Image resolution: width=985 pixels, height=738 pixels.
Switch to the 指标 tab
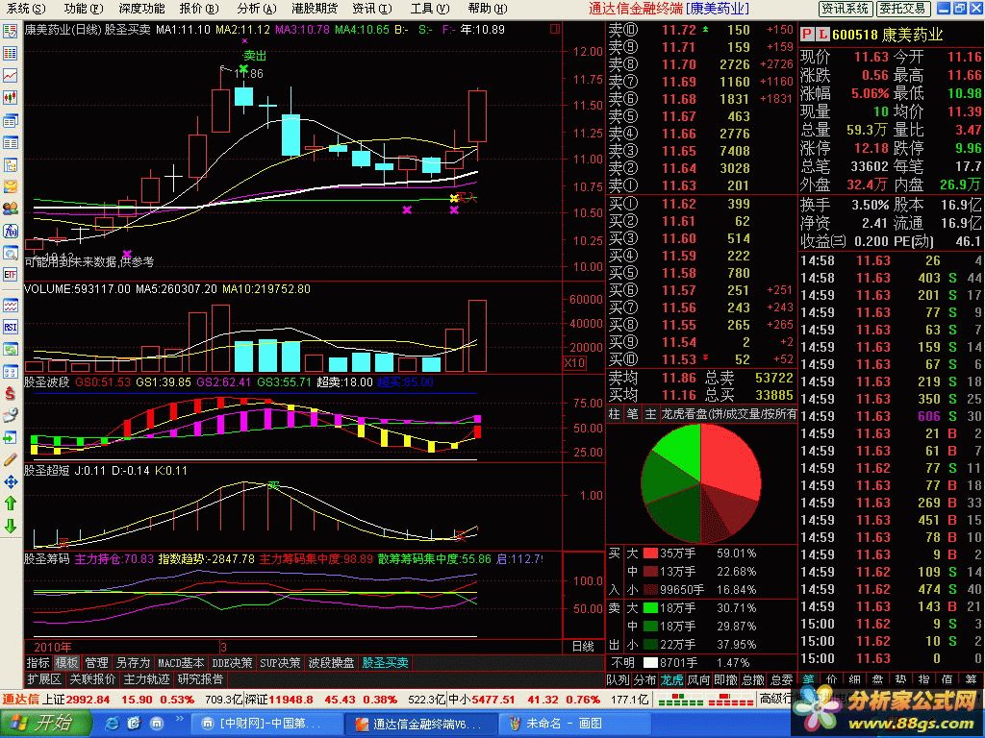(x=38, y=663)
